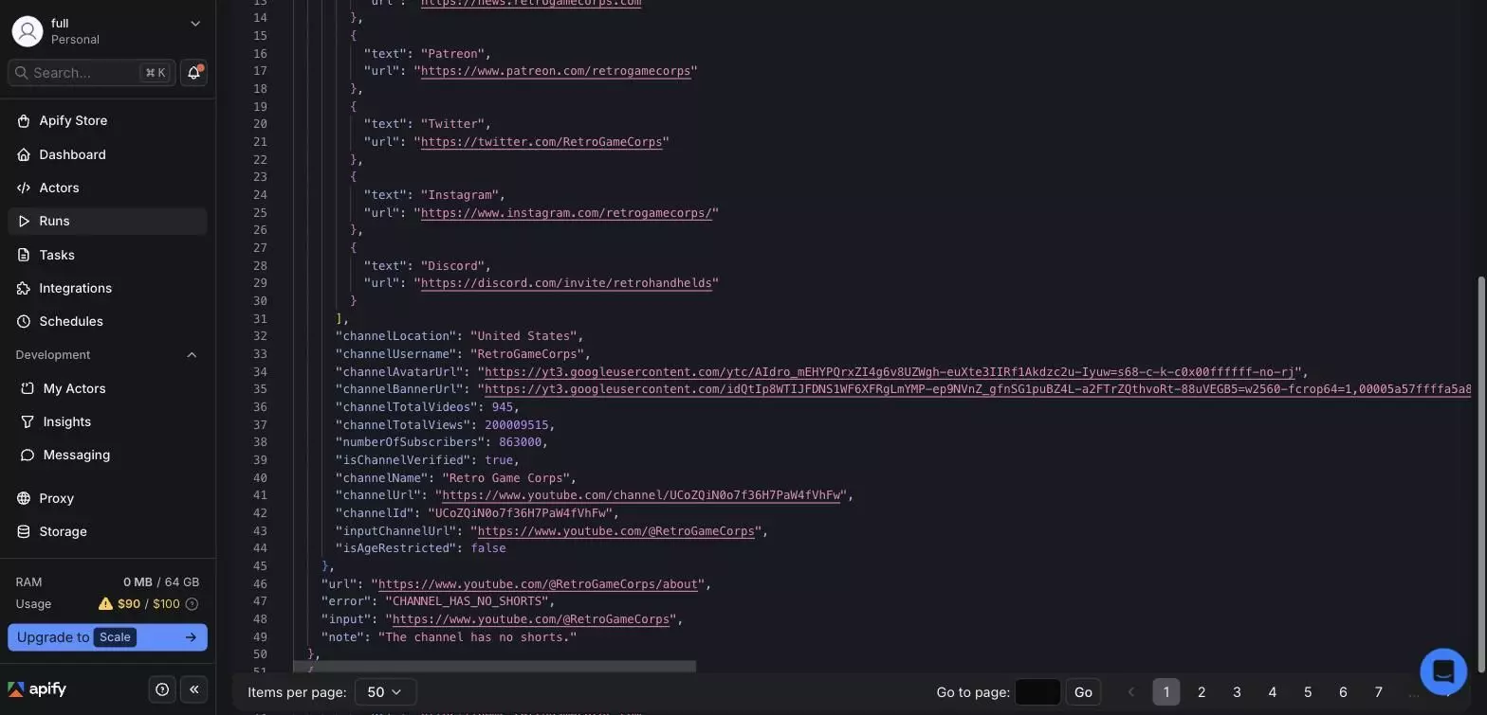Open Storage via the database icon
Image resolution: width=1487 pixels, height=715 pixels.
[24, 531]
